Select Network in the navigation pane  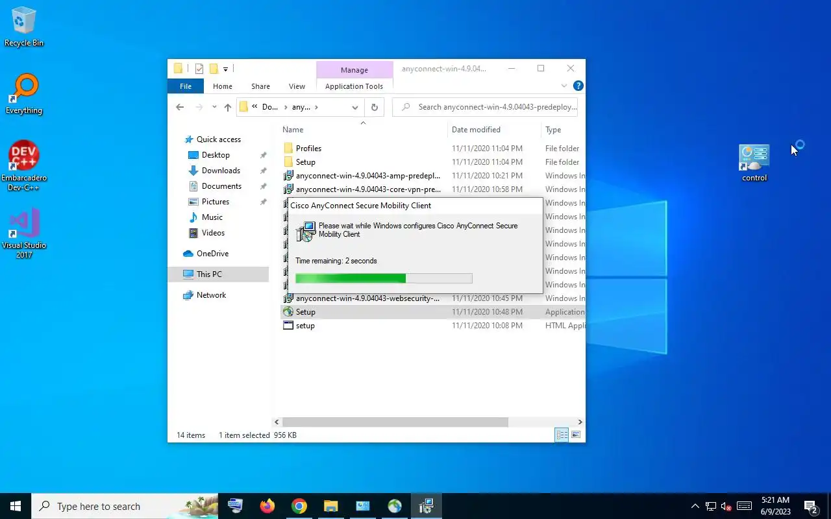211,295
